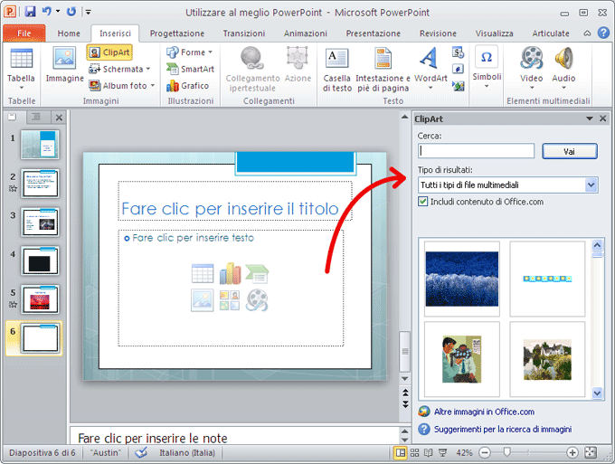This screenshot has height=464, width=615.
Task: Open PowerPoint help question mark
Action: tap(603, 33)
